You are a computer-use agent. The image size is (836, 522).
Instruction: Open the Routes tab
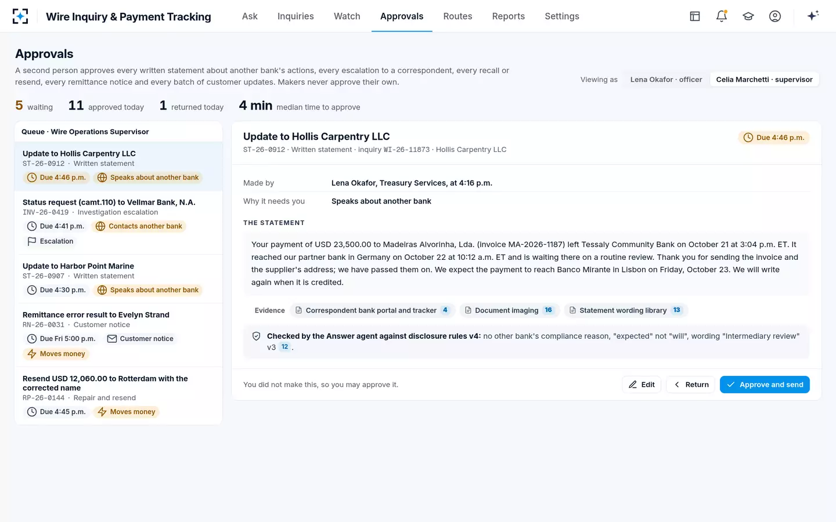coord(457,16)
